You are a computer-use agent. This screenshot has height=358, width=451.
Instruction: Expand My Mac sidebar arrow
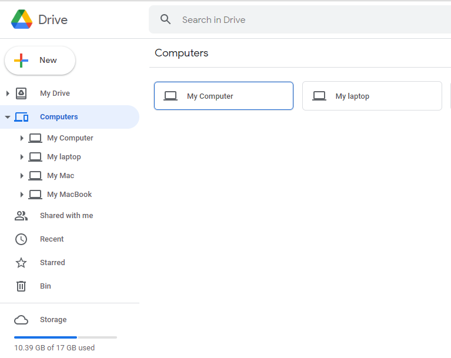point(22,176)
